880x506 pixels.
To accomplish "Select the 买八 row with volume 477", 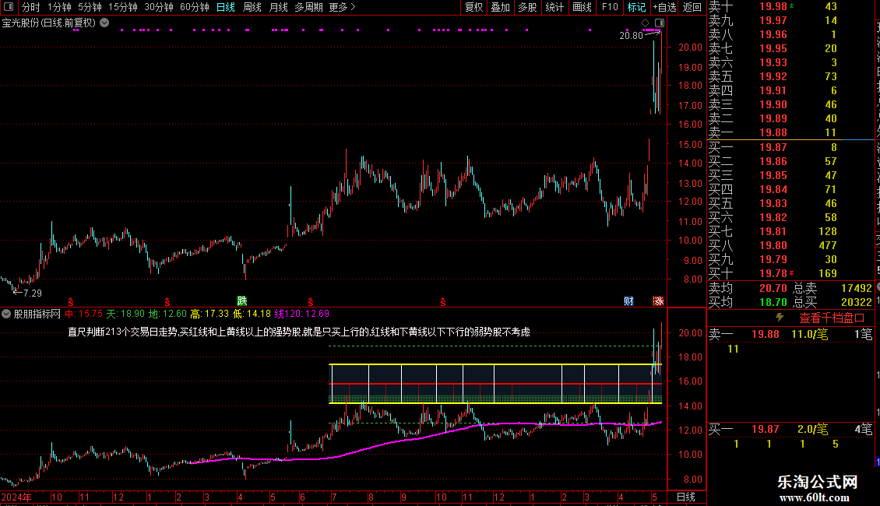I will (790, 245).
